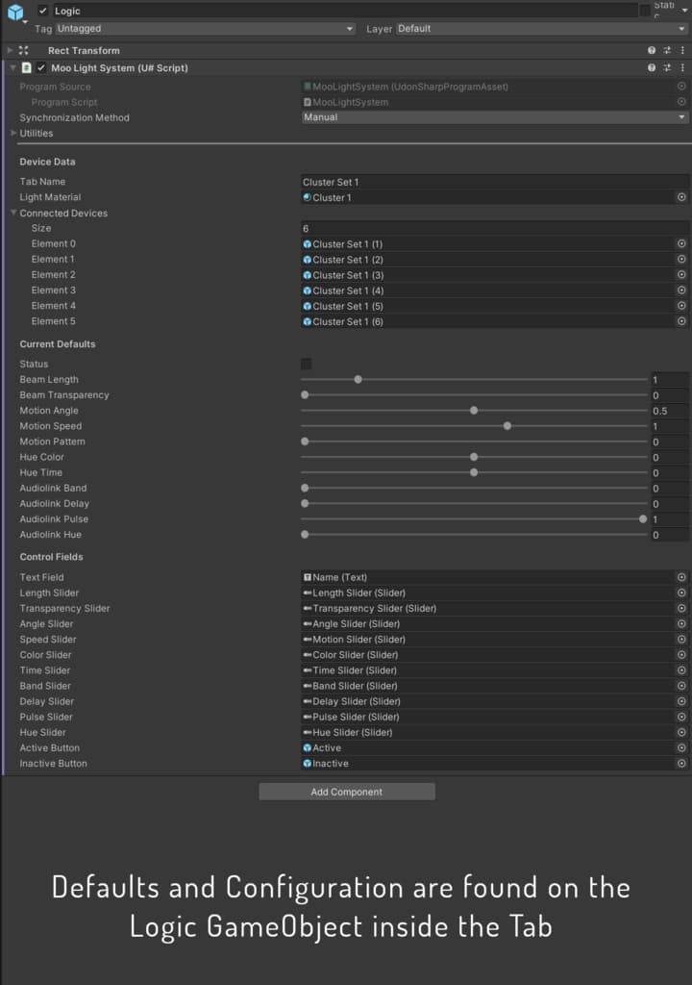The height and width of the screenshot is (985, 692).
Task: Click the Motion Speed slider handle
Action: click(507, 426)
